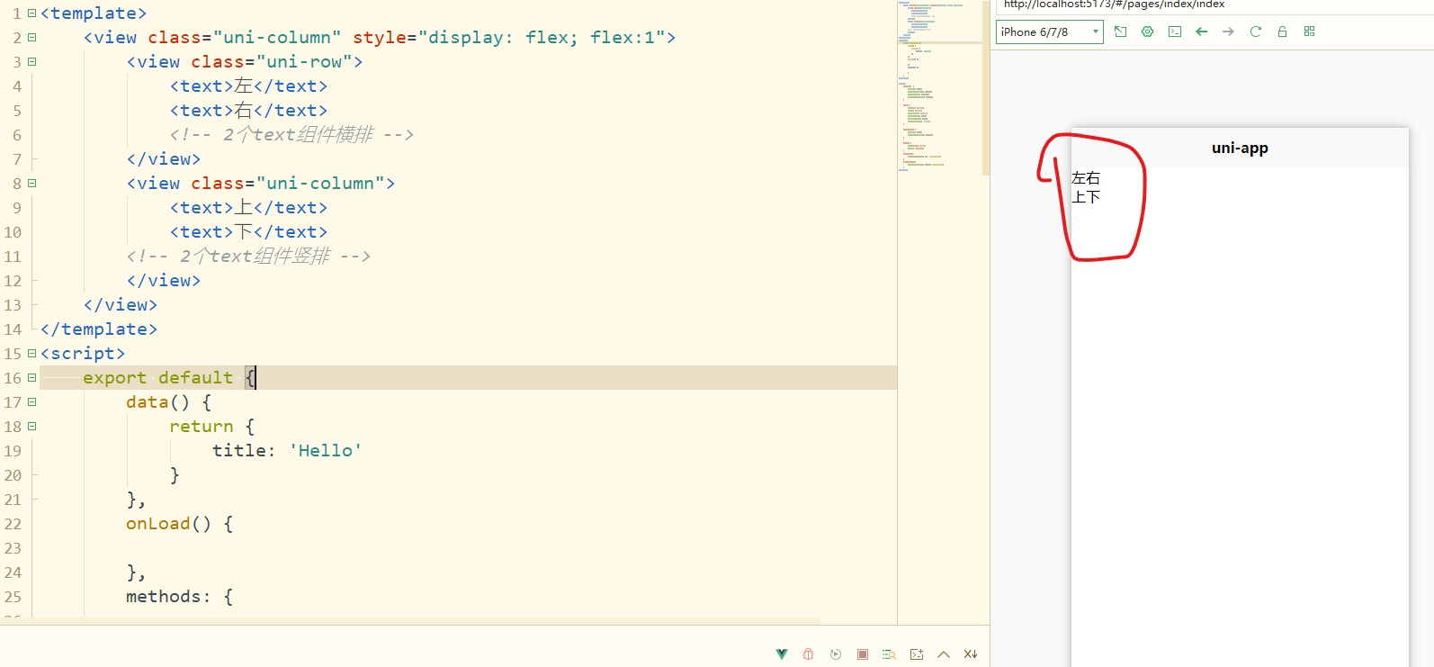Start debugging with the bug icon

click(809, 654)
